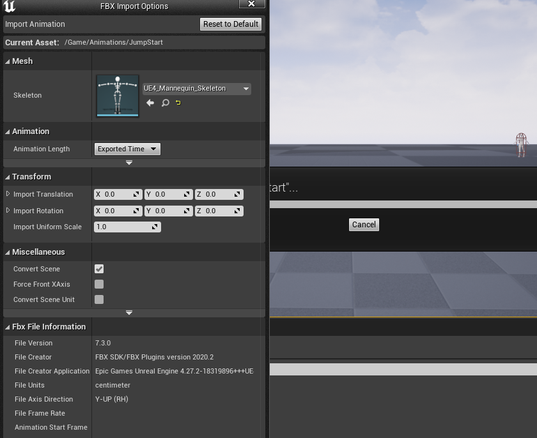Viewport: 537px width, 438px height.
Task: Click the mannequin skeleton thumbnail
Action: 118,96
